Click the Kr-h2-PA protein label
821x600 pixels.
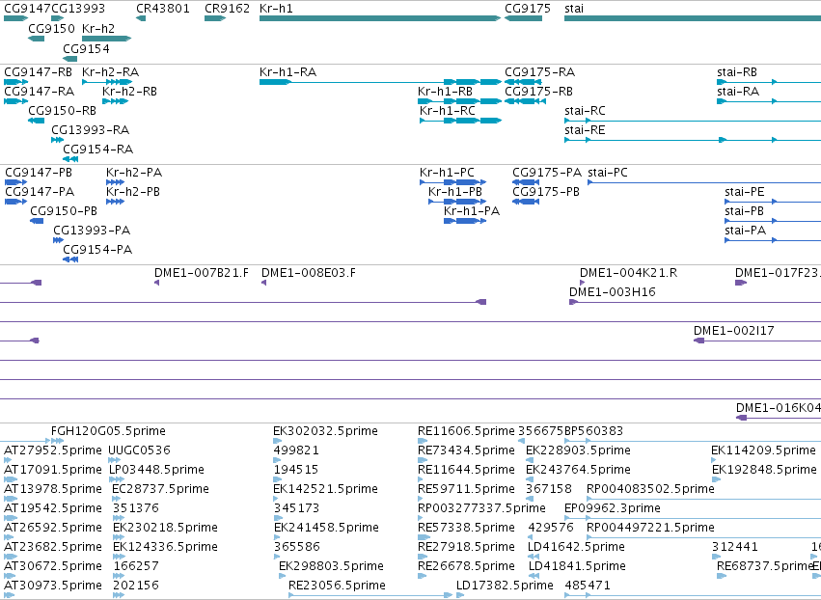coord(134,173)
